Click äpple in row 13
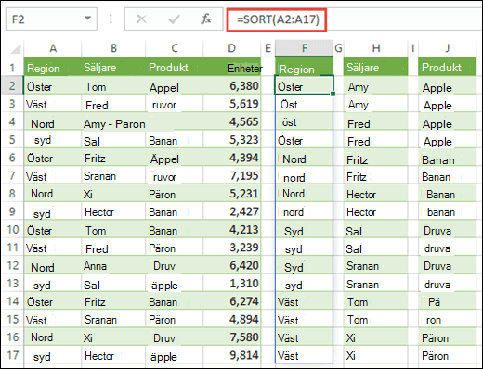The height and width of the screenshot is (369, 483). (164, 286)
